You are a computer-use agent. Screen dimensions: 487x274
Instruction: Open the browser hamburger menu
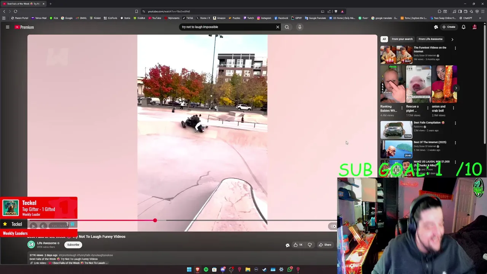483,11
